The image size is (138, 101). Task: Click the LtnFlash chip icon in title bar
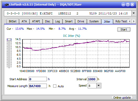(x=7, y=4)
